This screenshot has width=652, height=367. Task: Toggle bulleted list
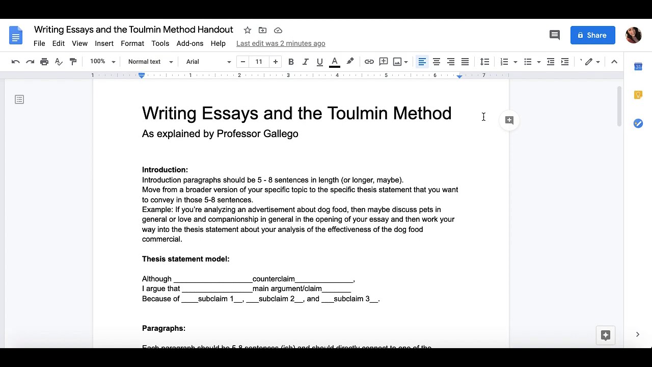point(528,62)
